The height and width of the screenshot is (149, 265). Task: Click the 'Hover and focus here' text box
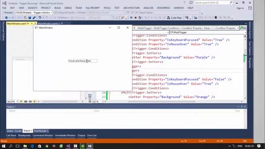point(83,61)
